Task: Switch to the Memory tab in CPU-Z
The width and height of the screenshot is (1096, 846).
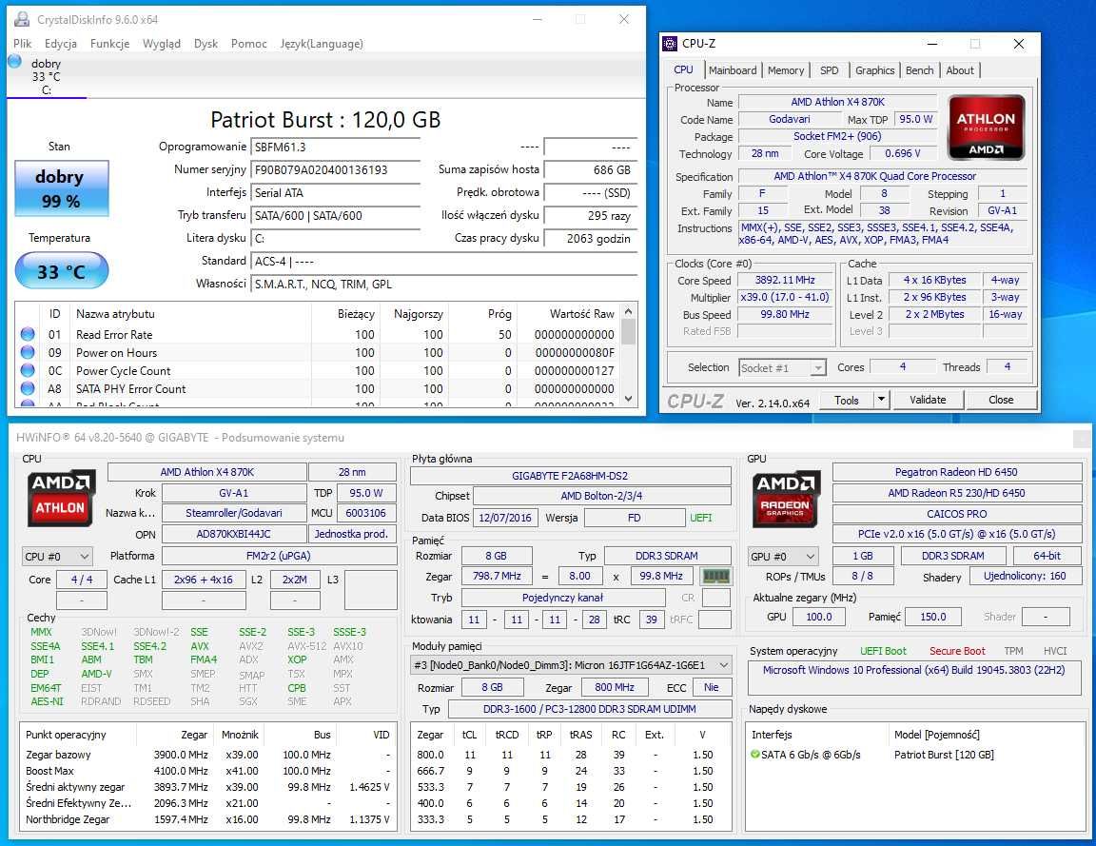Action: (x=786, y=69)
